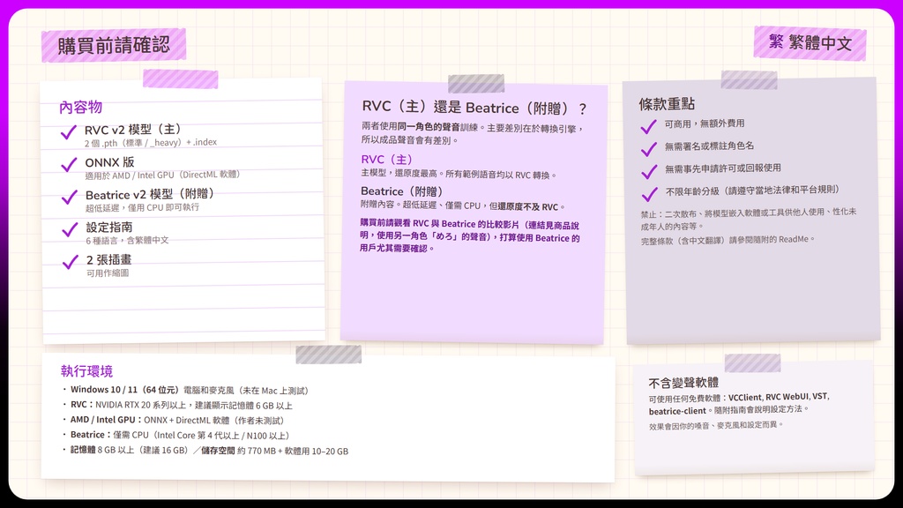Viewport: 903px width, 508px height.
Task: Click the checkmark beside RVC v2 模型（主）
Action: click(x=69, y=132)
